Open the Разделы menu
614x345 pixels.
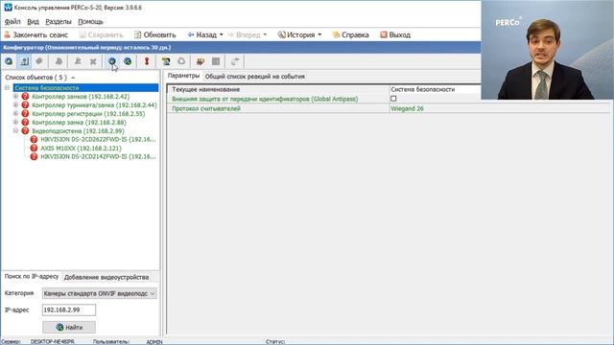[59, 21]
